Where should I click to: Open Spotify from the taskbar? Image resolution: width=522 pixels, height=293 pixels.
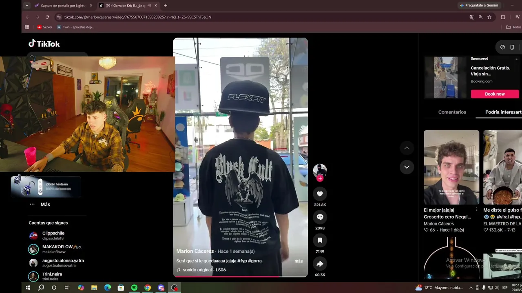(134, 288)
